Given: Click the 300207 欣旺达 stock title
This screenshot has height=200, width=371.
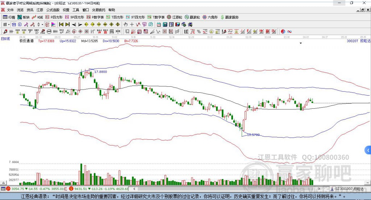Looking at the screenshot, I should [358, 41].
